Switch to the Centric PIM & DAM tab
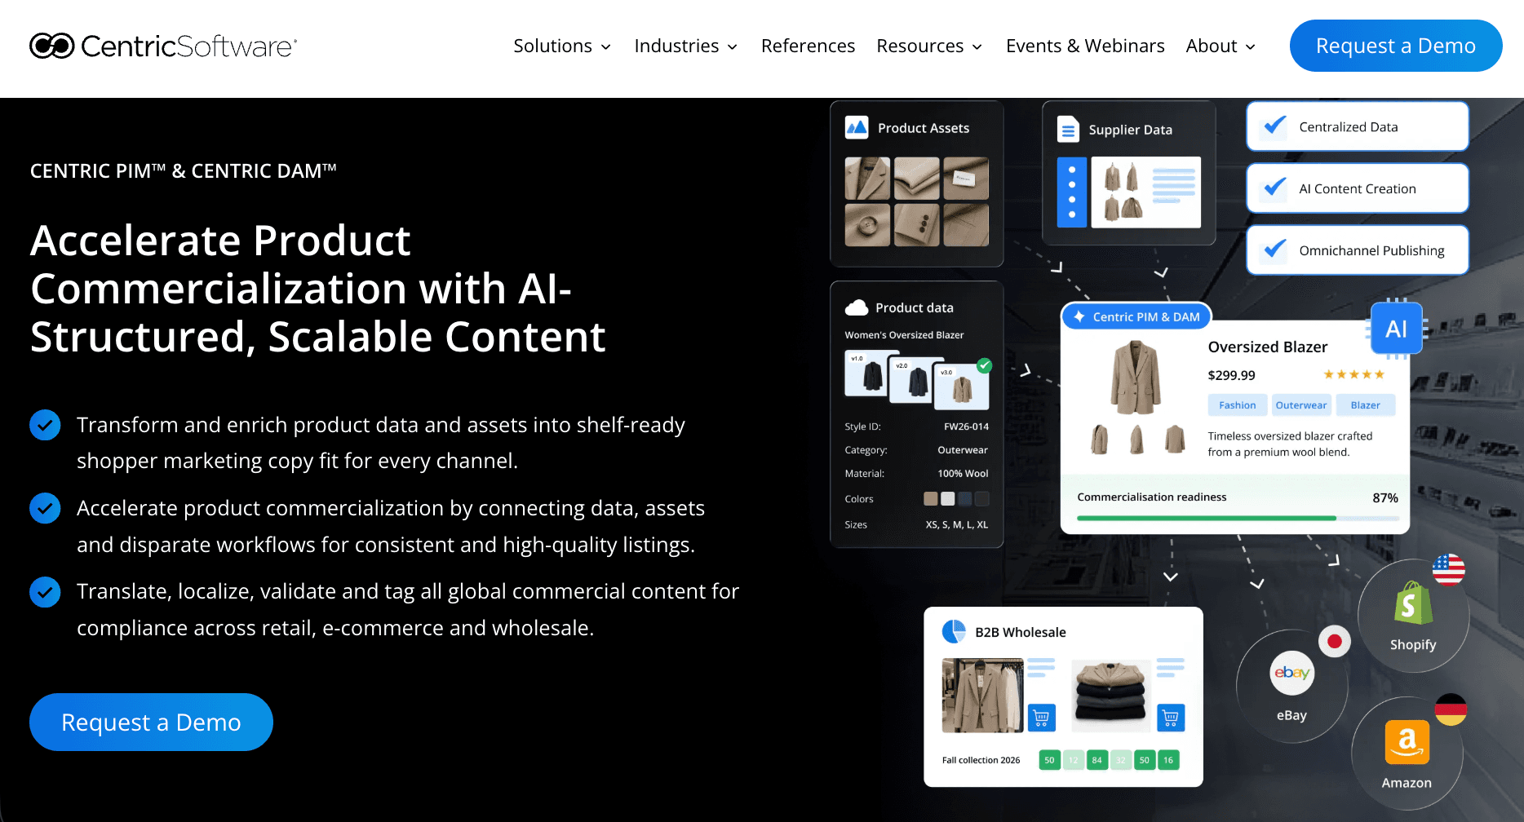Image resolution: width=1524 pixels, height=822 pixels. coord(1136,316)
